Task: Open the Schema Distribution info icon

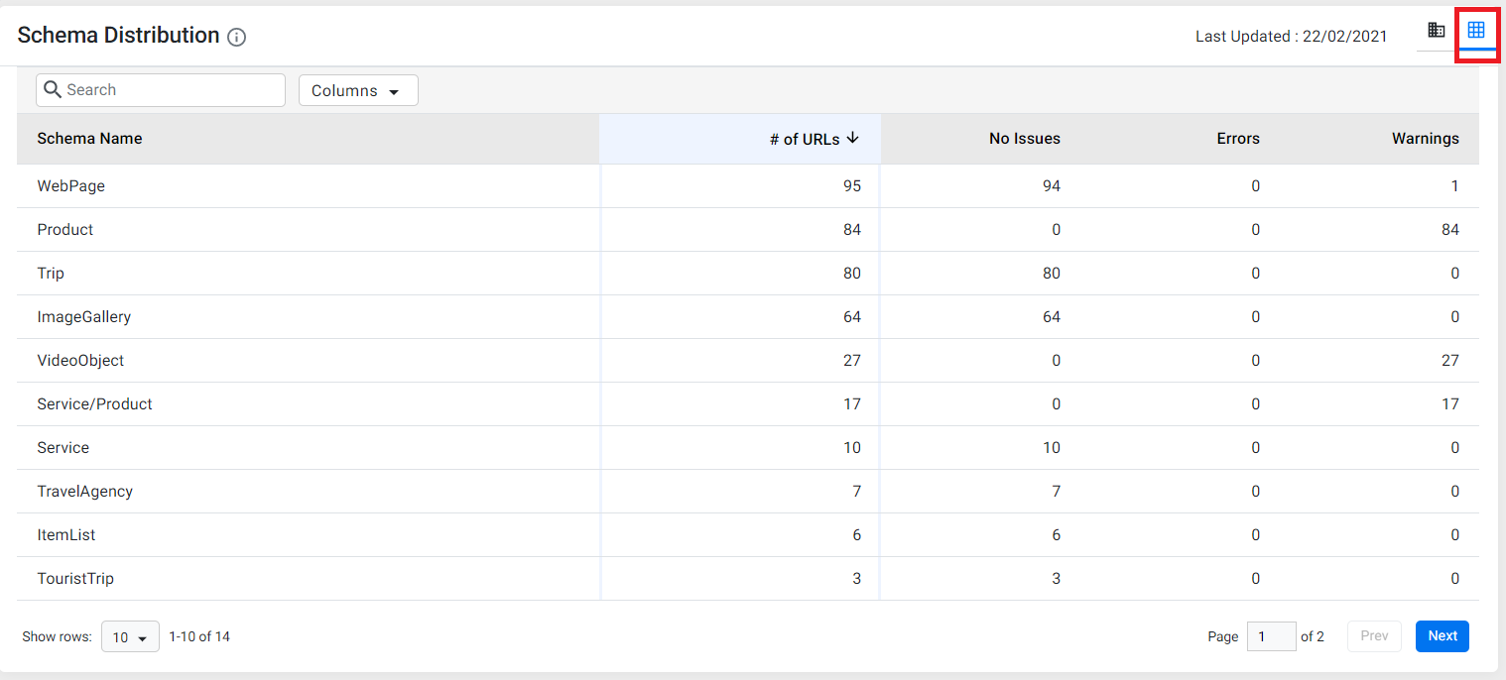Action: point(236,38)
